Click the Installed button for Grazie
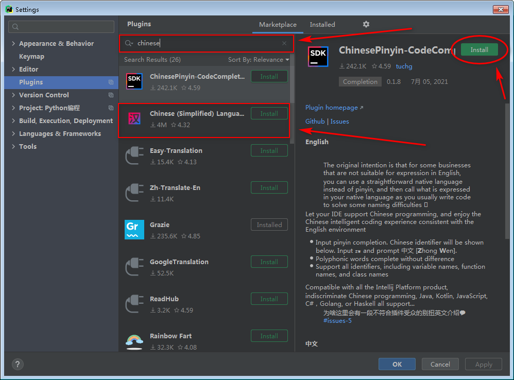This screenshot has height=380, width=514. tap(269, 224)
